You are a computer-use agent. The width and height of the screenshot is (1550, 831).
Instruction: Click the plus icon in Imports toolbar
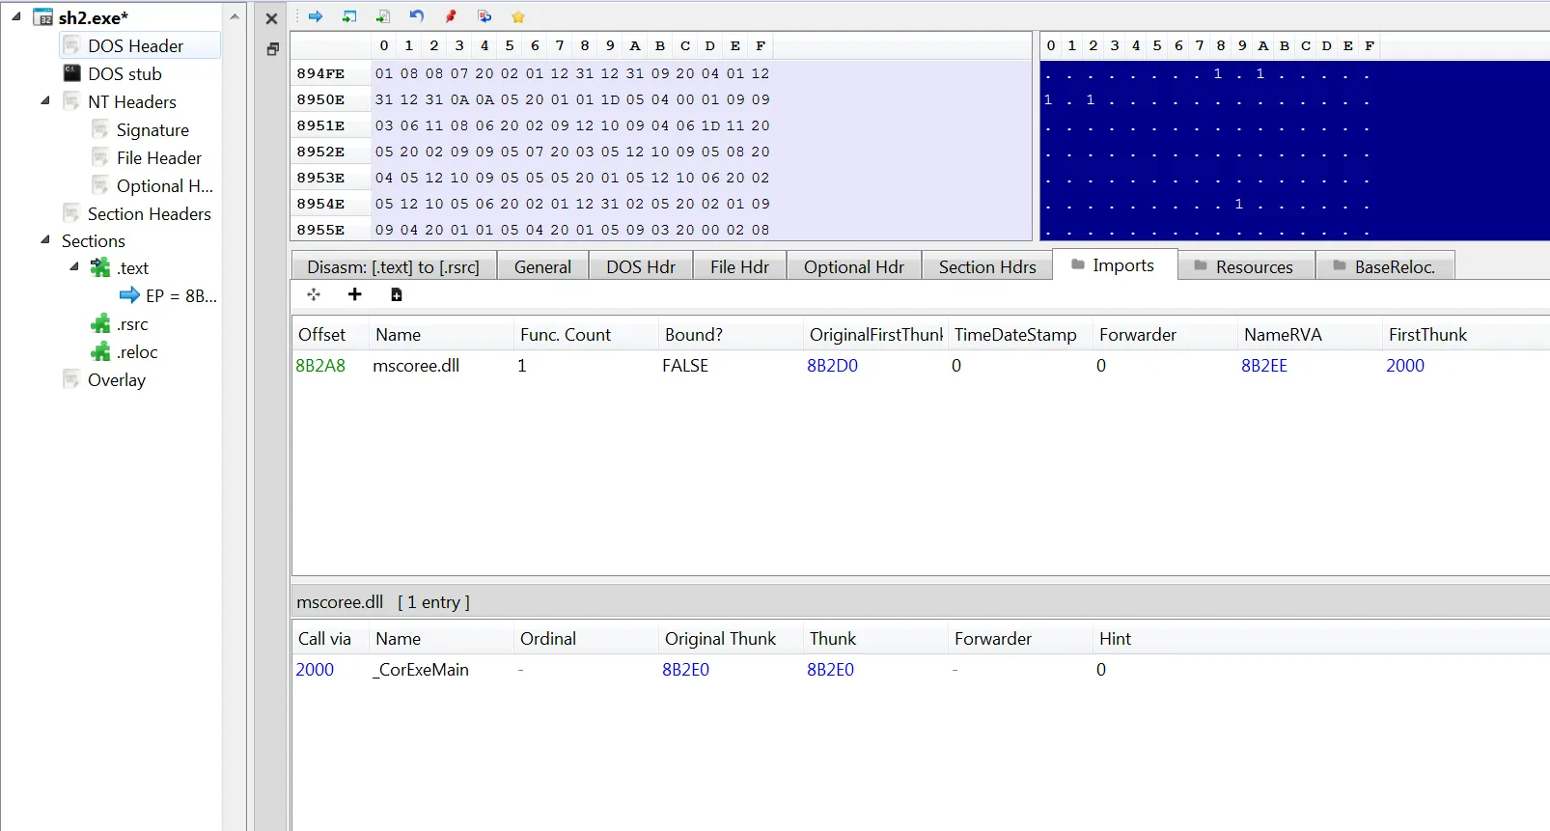354,294
